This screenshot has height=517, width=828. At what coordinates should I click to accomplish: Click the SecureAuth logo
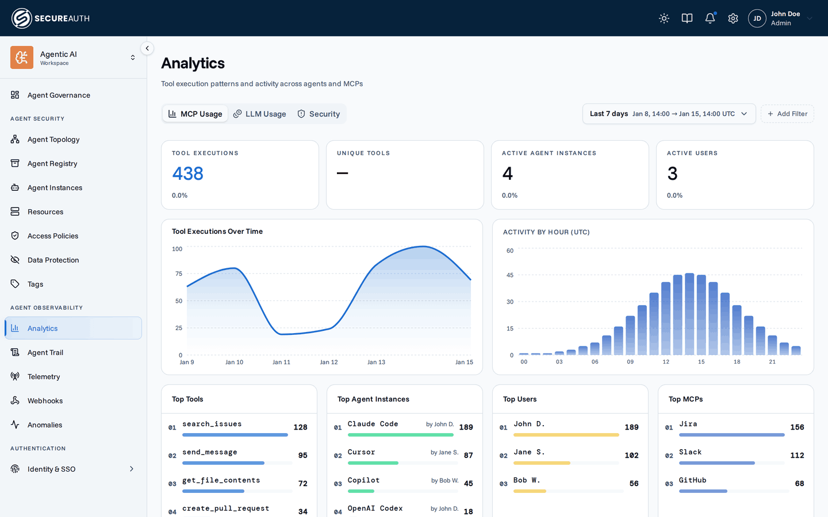coord(51,18)
